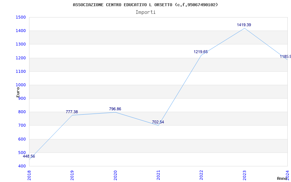Click the 1200 y-axis tick label
Image resolution: width=291 pixels, height=182 pixels.
pyautogui.click(x=21, y=58)
